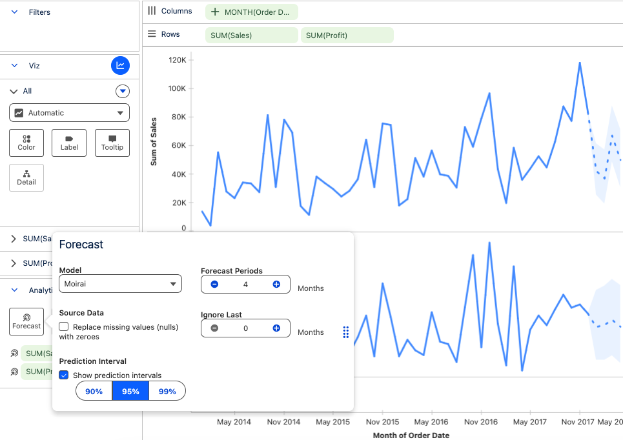Expand the first SUM(Sales) marks section chevron
Image resolution: width=623 pixels, height=440 pixels.
14,239
